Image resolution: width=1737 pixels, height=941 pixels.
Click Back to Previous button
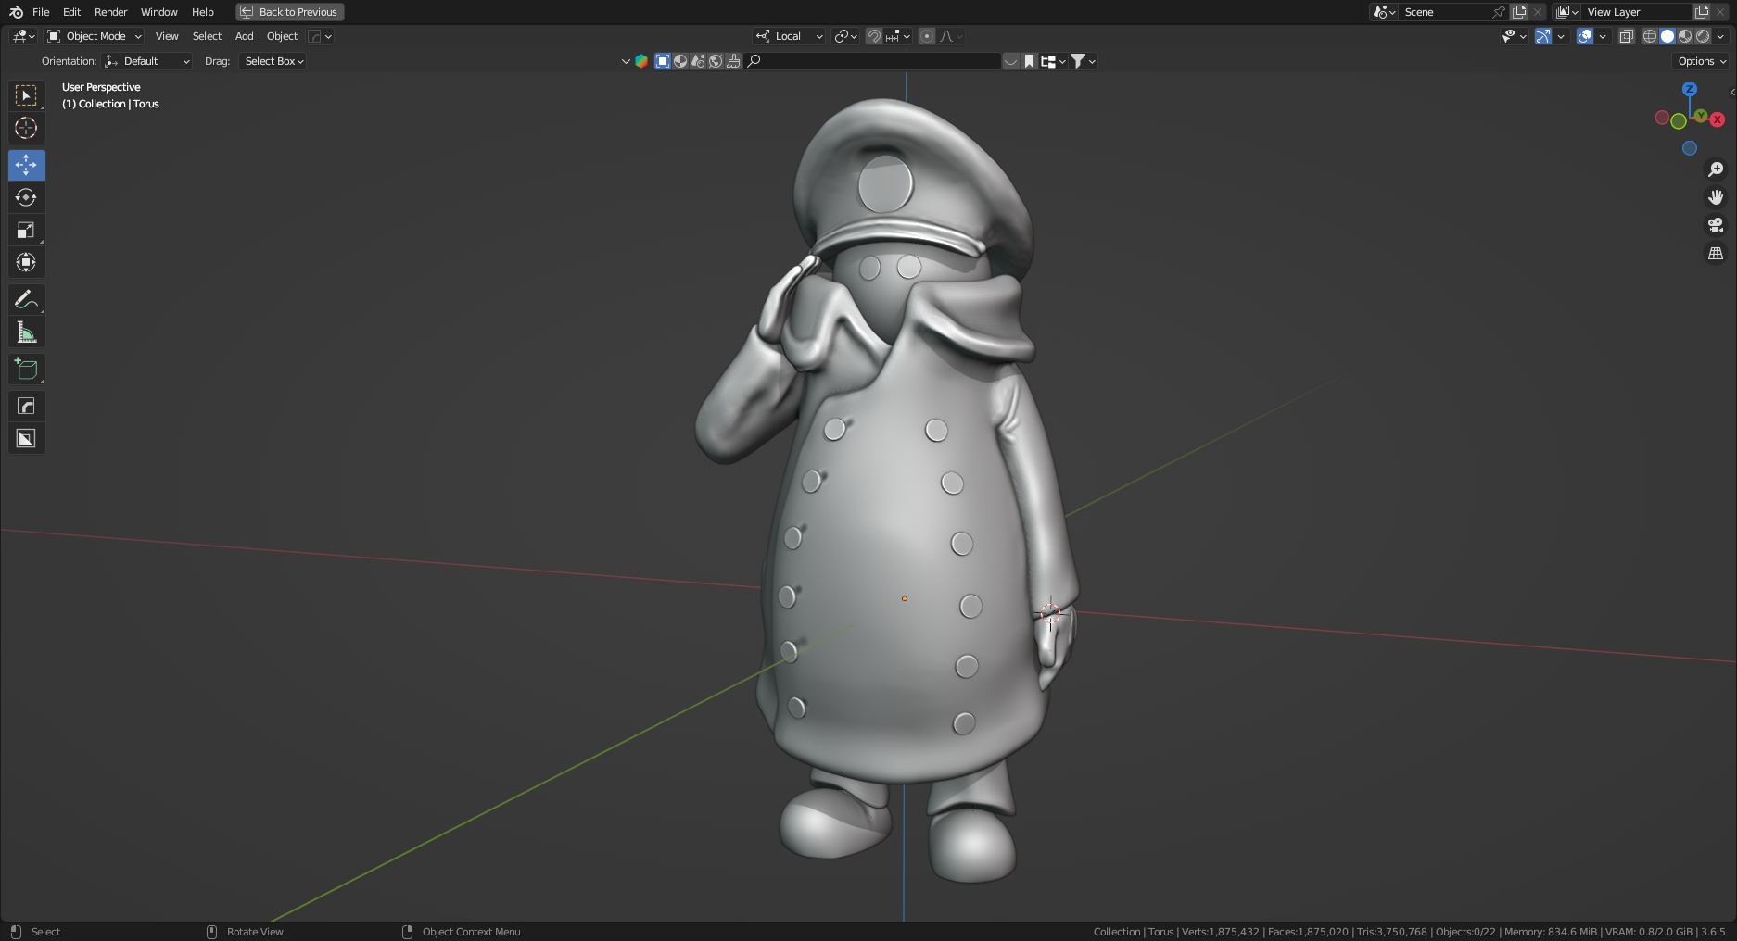[x=290, y=12]
